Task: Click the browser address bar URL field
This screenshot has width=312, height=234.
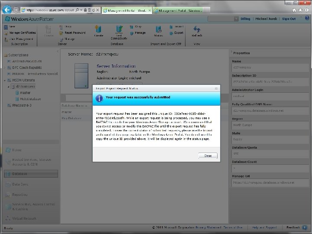Action: click(50, 10)
